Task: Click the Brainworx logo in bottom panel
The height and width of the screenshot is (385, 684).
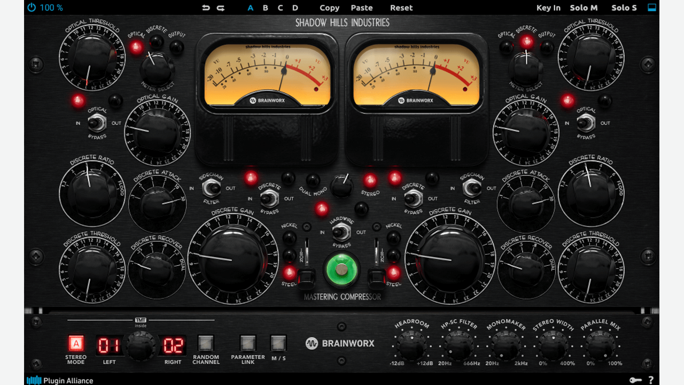Action: (340, 343)
